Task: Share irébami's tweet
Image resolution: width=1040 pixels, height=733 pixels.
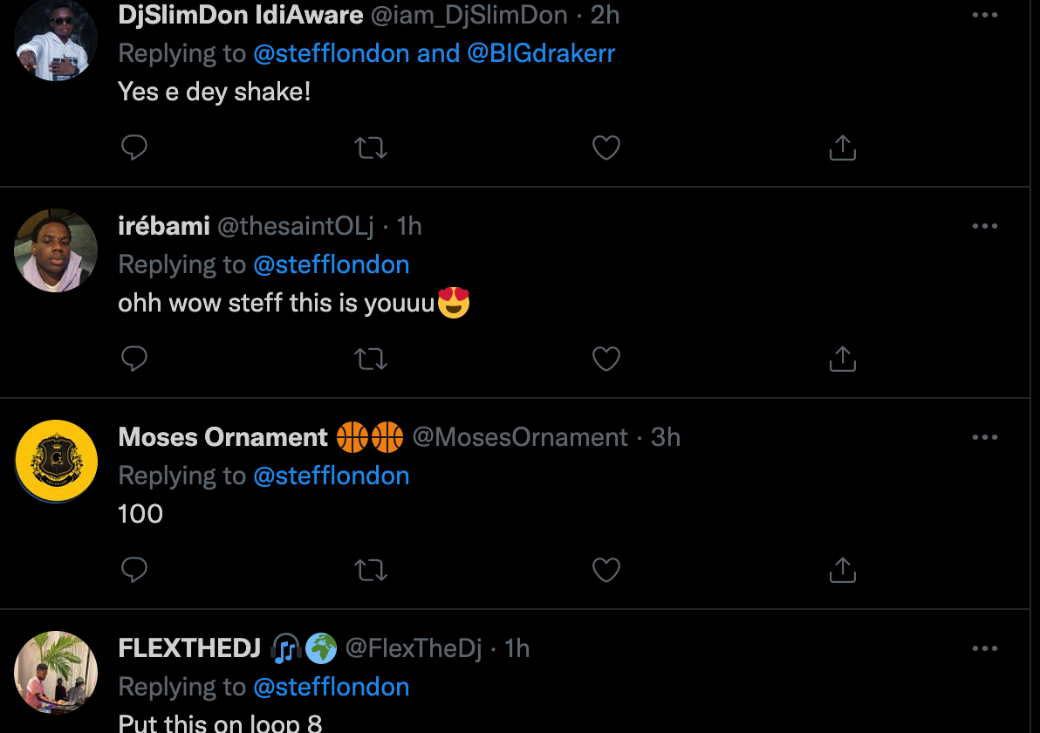Action: pos(842,359)
